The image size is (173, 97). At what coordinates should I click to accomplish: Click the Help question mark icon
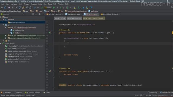point(91,8)
